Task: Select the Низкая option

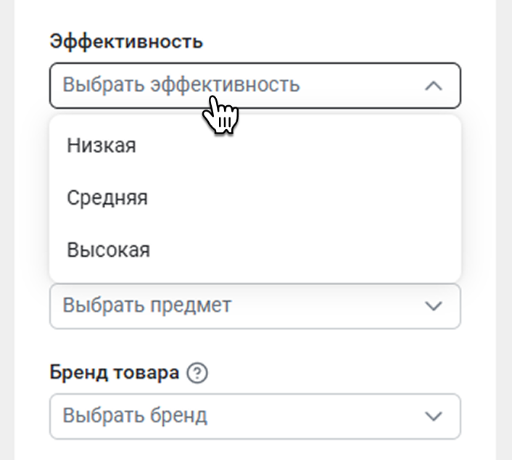Action: pyautogui.click(x=255, y=145)
